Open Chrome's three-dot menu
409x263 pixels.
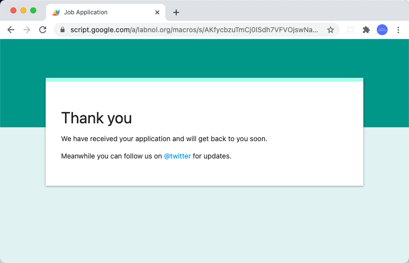pyautogui.click(x=398, y=30)
